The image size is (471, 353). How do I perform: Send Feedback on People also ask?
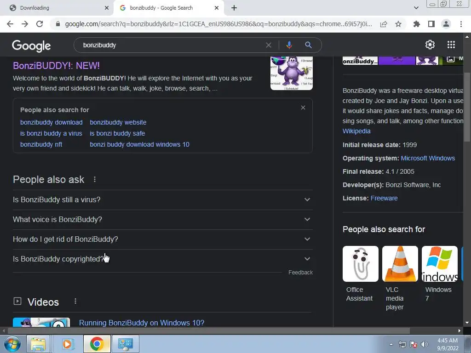point(300,273)
